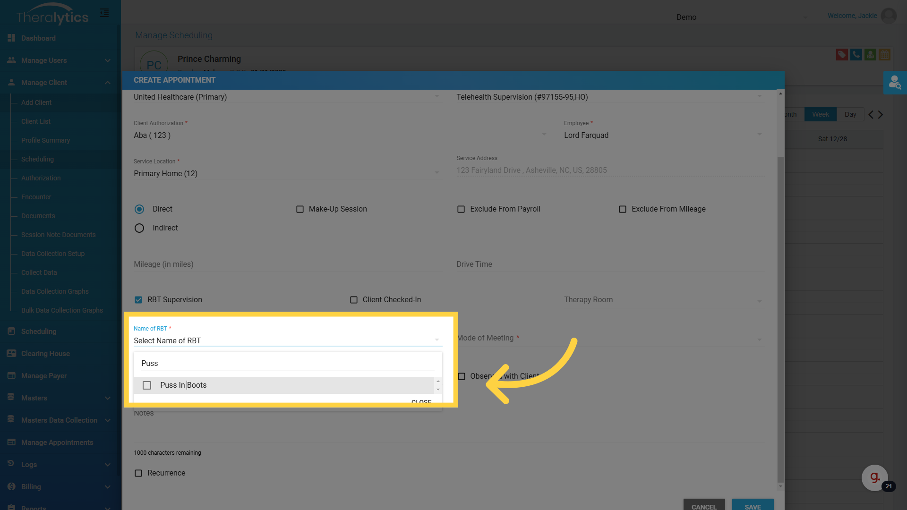
Task: Click the SAVE button
Action: (753, 506)
